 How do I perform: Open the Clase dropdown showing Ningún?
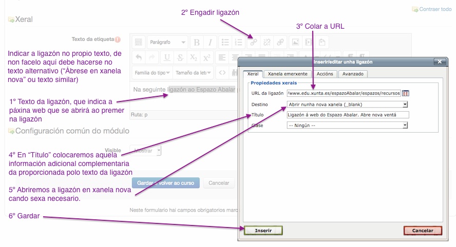coord(347,126)
